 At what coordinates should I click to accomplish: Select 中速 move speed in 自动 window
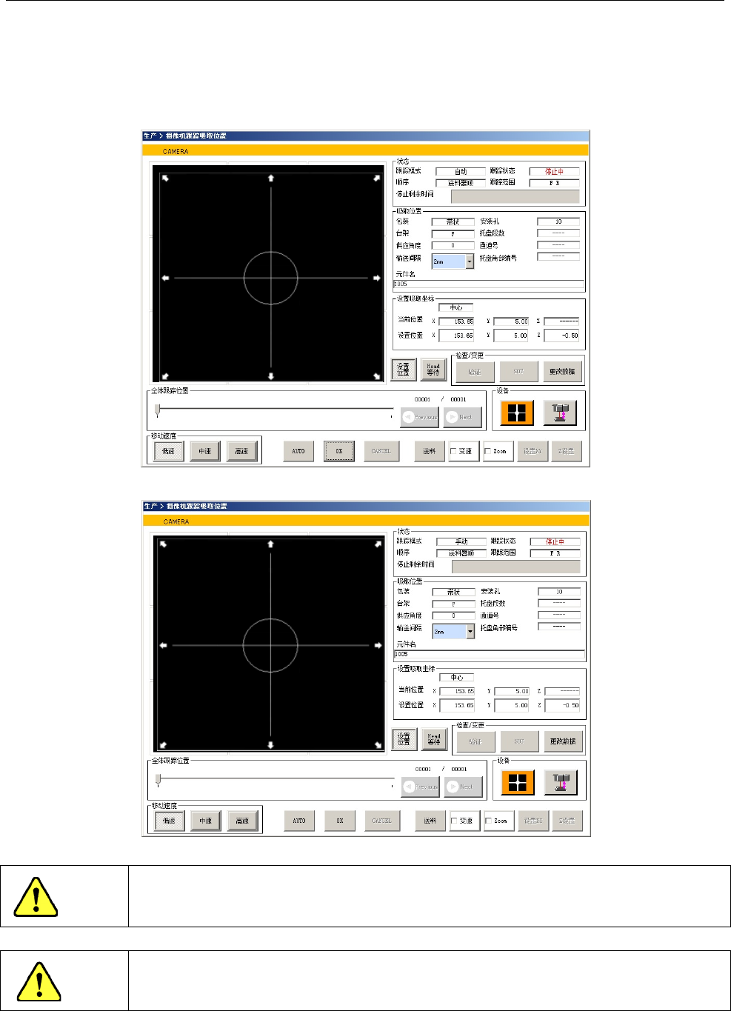205,451
